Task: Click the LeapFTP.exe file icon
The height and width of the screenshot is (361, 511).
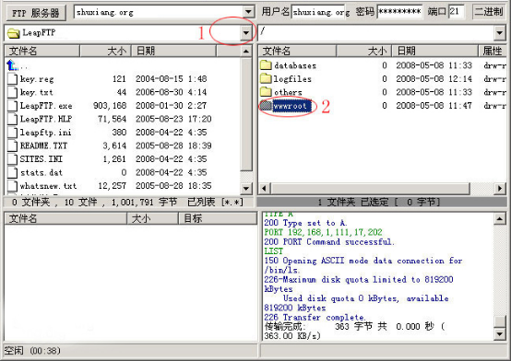Action: point(12,106)
